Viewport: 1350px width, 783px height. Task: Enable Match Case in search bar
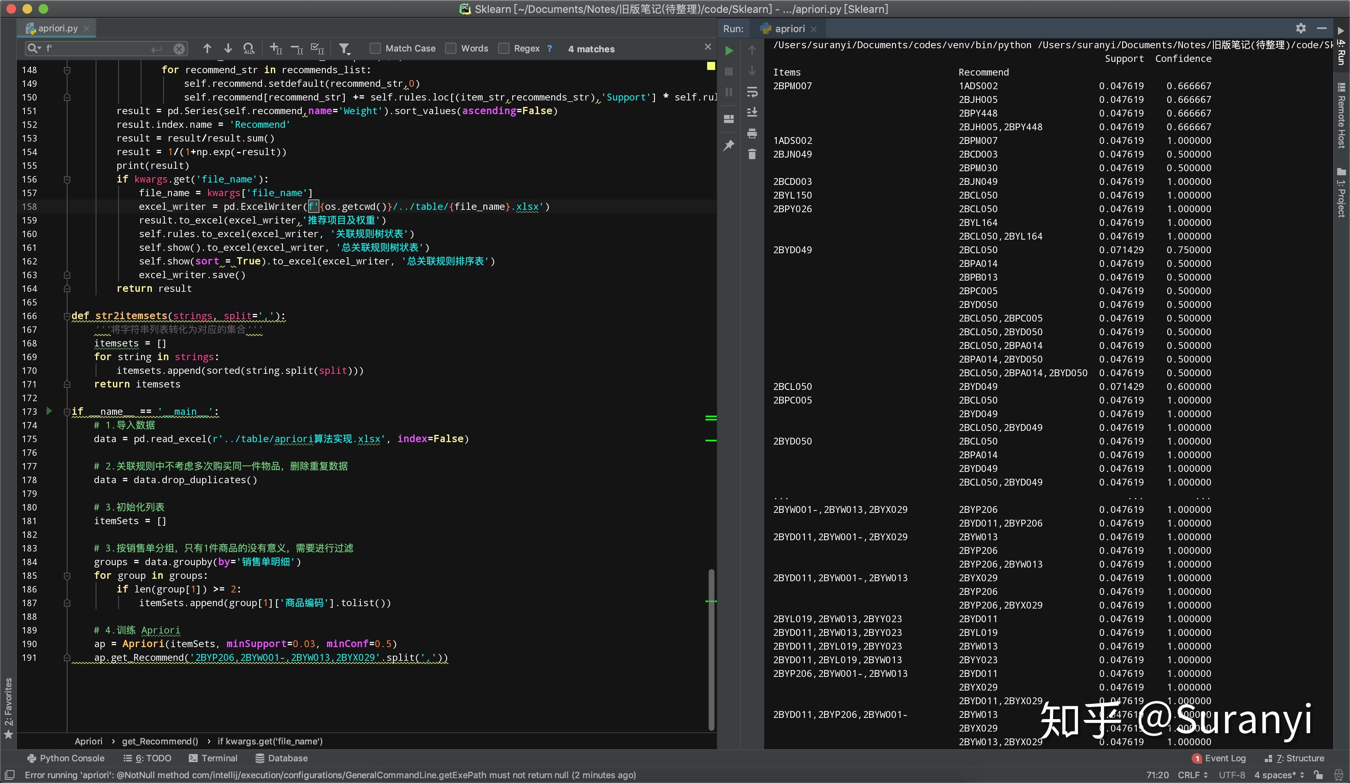[376, 48]
